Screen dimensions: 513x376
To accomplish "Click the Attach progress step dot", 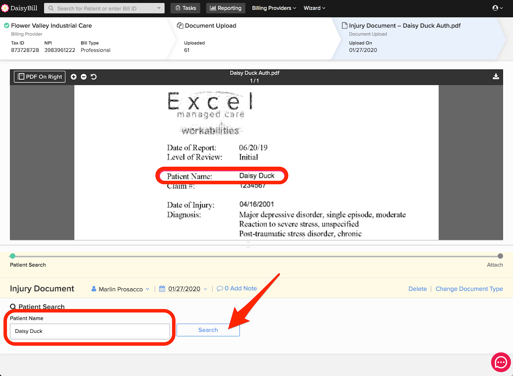I will coord(500,256).
